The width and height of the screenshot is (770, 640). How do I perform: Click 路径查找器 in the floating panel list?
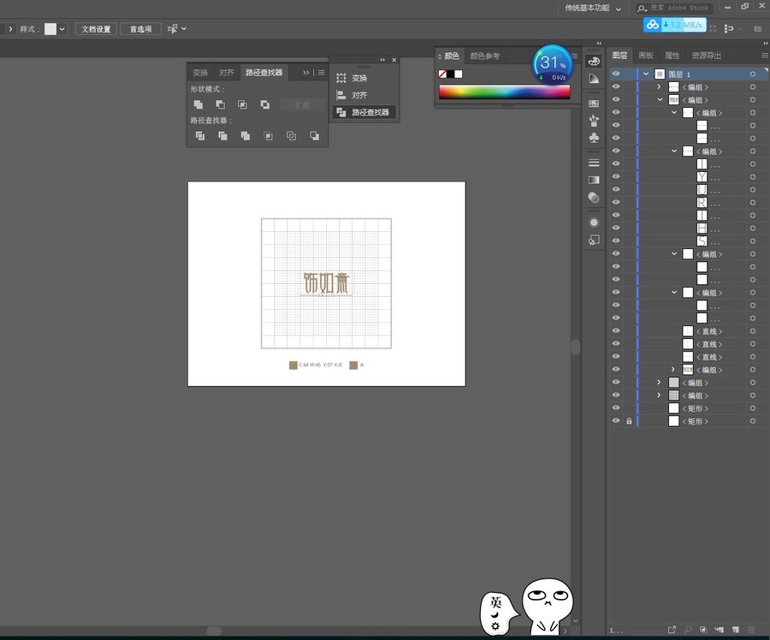point(364,112)
